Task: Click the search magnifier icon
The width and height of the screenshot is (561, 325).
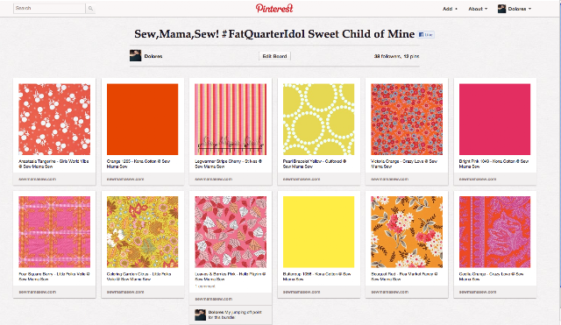Action: (x=90, y=8)
